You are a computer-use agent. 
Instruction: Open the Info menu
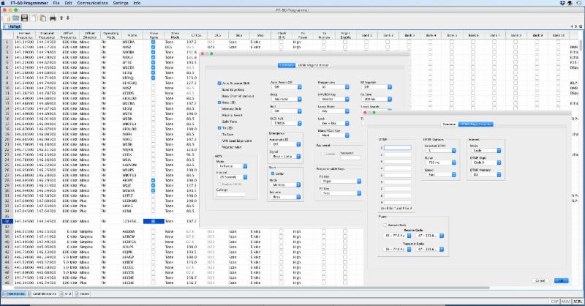click(137, 3)
